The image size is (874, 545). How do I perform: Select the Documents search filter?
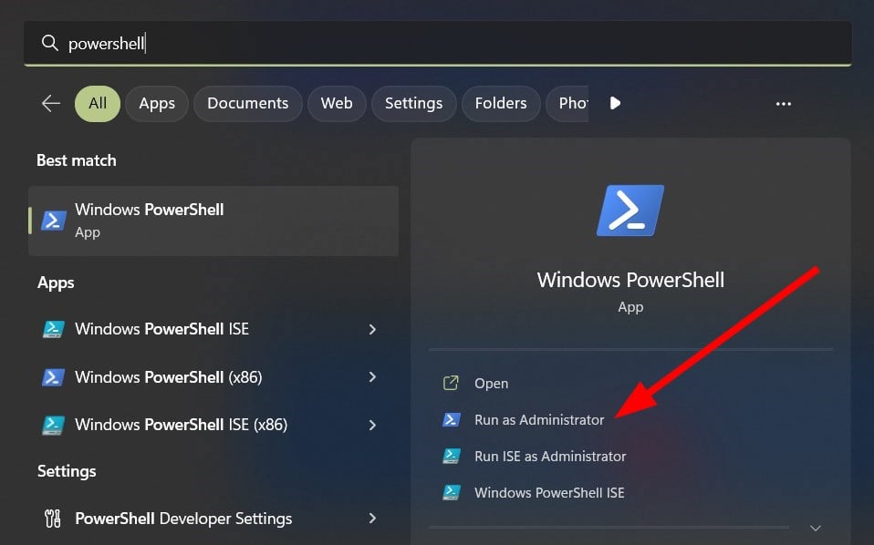247,103
